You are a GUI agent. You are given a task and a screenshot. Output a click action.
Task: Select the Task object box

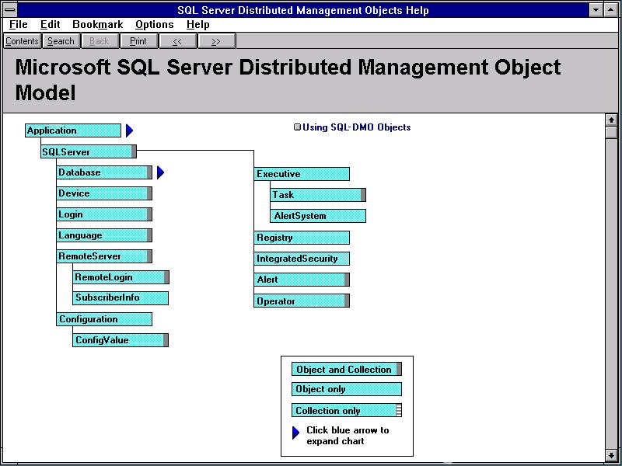click(x=318, y=195)
